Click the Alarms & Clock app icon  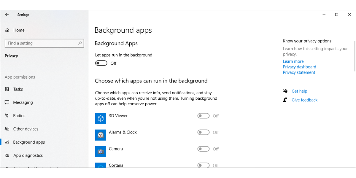click(x=101, y=135)
